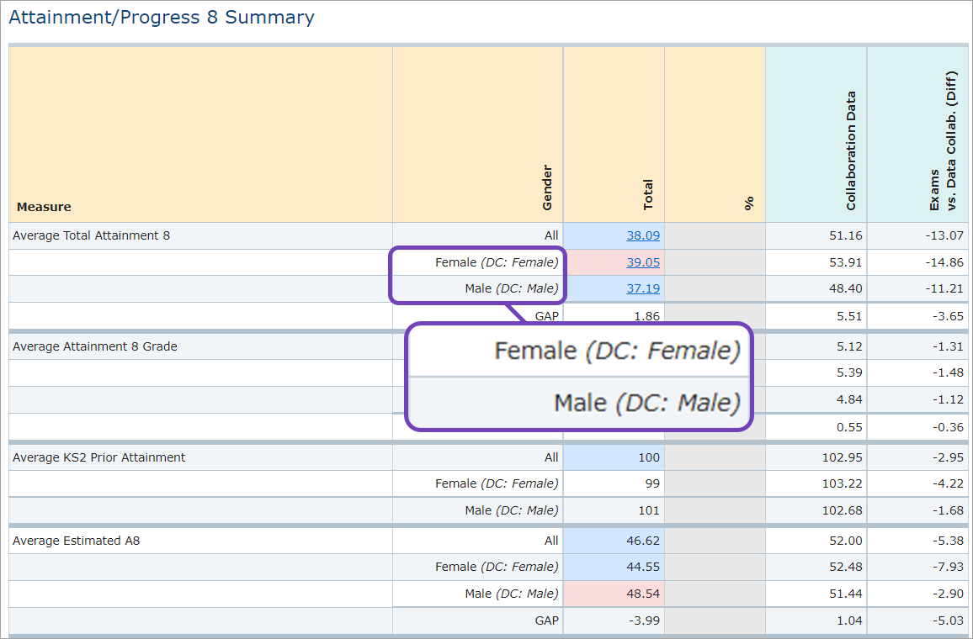Select the 46.62 estimated A8 total cell
The width and height of the screenshot is (973, 639).
coord(643,541)
